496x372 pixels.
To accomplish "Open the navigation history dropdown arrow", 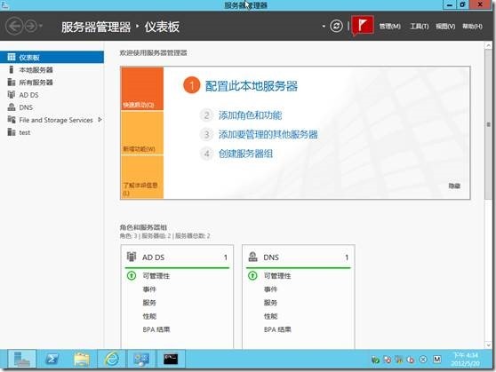I will (41, 26).
